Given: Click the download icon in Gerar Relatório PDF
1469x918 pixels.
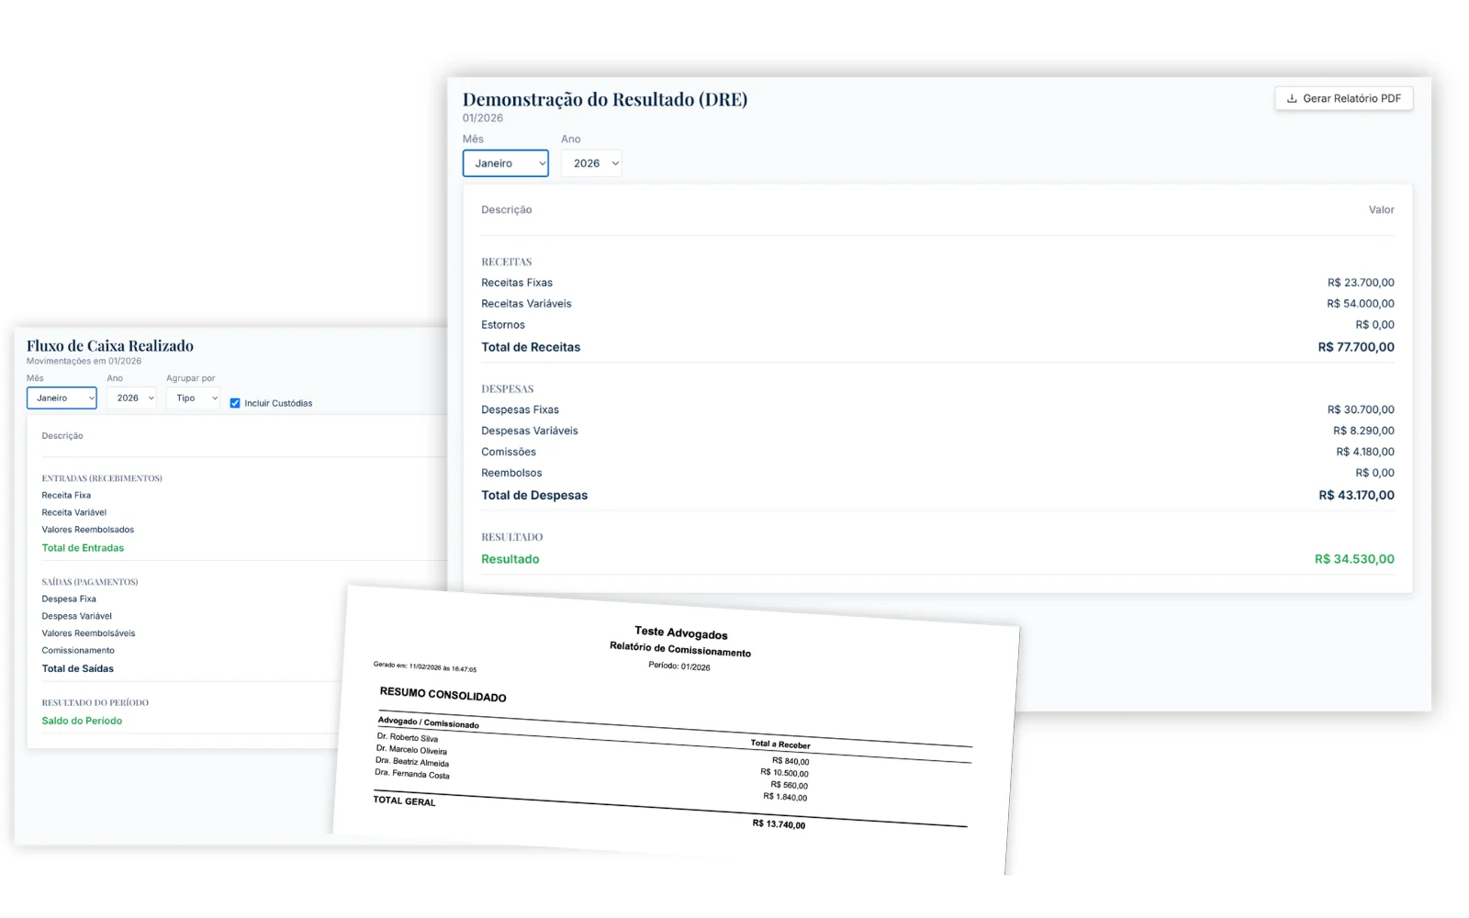Looking at the screenshot, I should pyautogui.click(x=1292, y=98).
